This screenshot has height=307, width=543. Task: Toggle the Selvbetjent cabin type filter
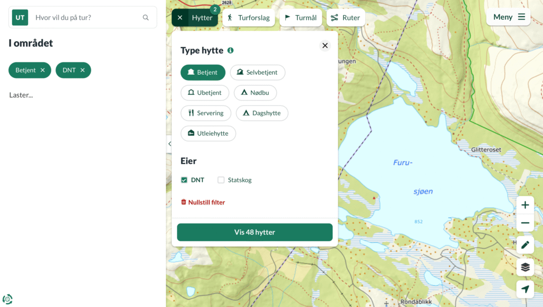pyautogui.click(x=257, y=72)
